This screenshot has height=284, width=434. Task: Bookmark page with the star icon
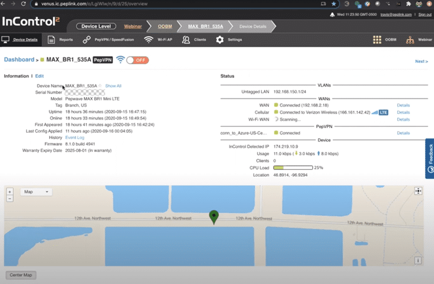coord(334,4)
